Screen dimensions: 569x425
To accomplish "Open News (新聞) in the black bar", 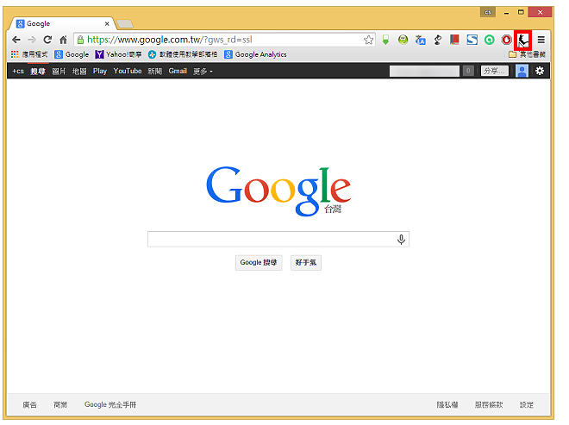I will click(x=155, y=72).
